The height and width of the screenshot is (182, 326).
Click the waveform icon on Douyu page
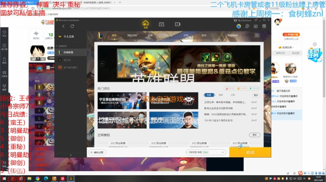[36, 34]
